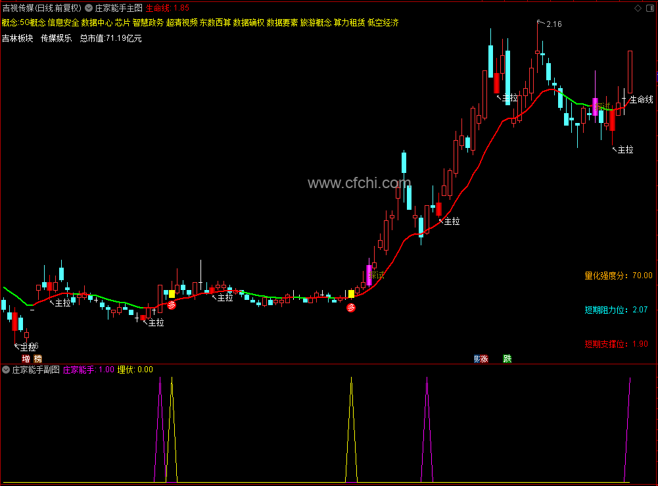Viewport: 658px width, 486px height.
Task: Click the 短期支撑位: 1.90 readout
Action: click(x=617, y=344)
